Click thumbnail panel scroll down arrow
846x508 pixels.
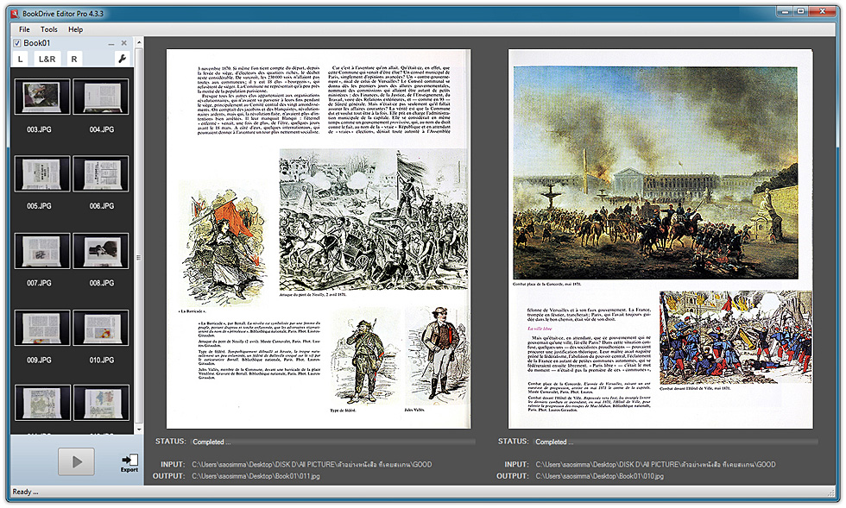coord(139,430)
